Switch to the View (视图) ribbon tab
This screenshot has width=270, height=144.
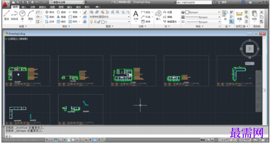pyautogui.click(x=52, y=7)
